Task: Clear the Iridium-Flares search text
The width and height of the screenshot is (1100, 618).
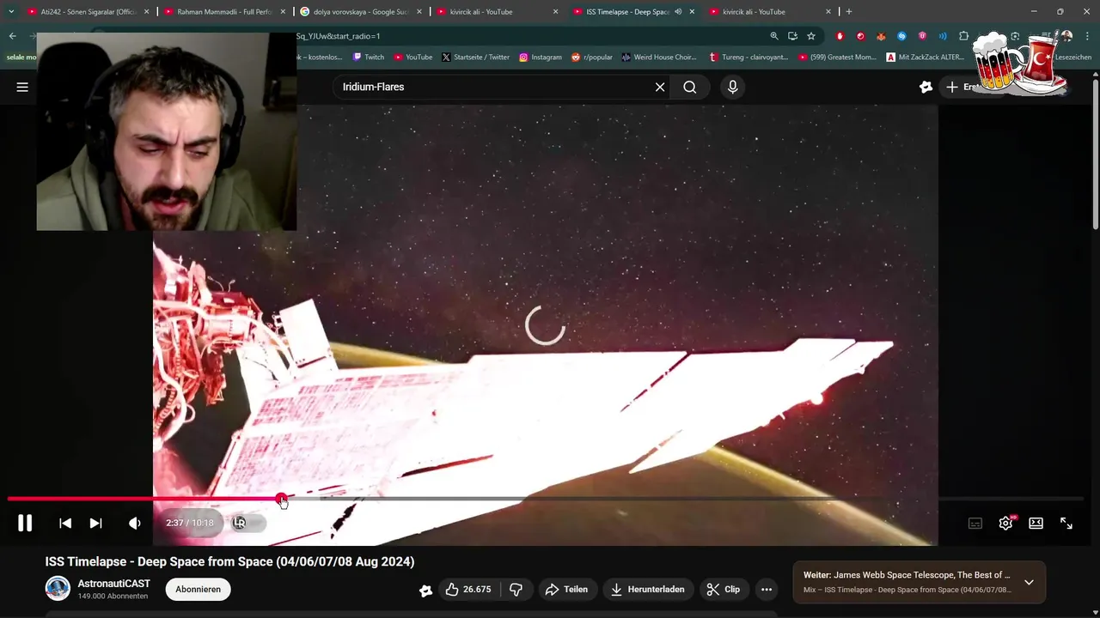Action: tap(660, 87)
